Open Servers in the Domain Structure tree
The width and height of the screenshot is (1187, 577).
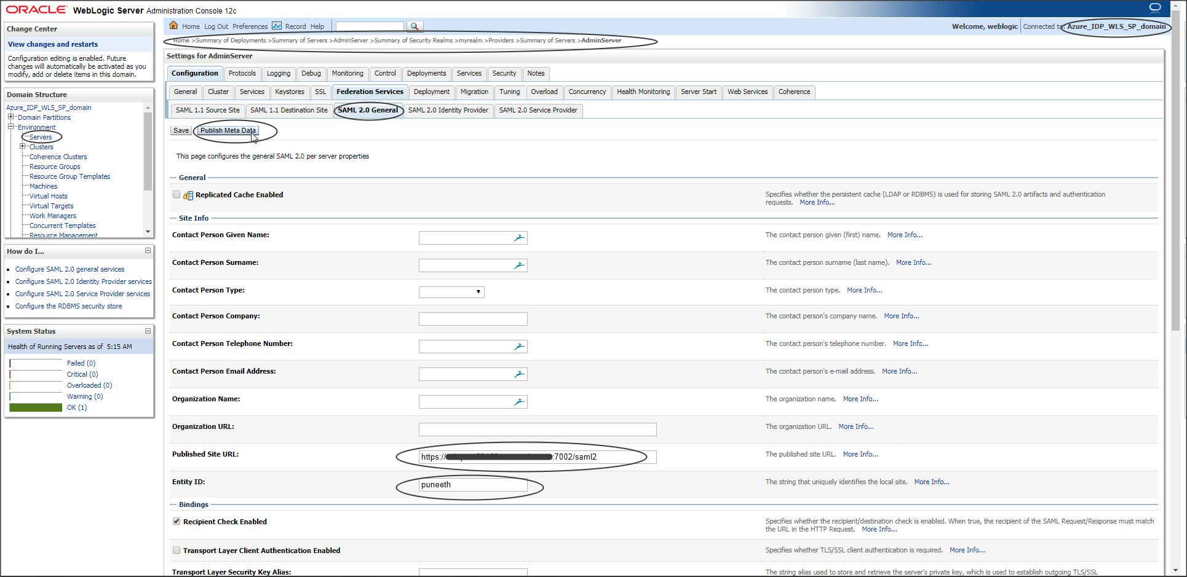pyautogui.click(x=41, y=137)
